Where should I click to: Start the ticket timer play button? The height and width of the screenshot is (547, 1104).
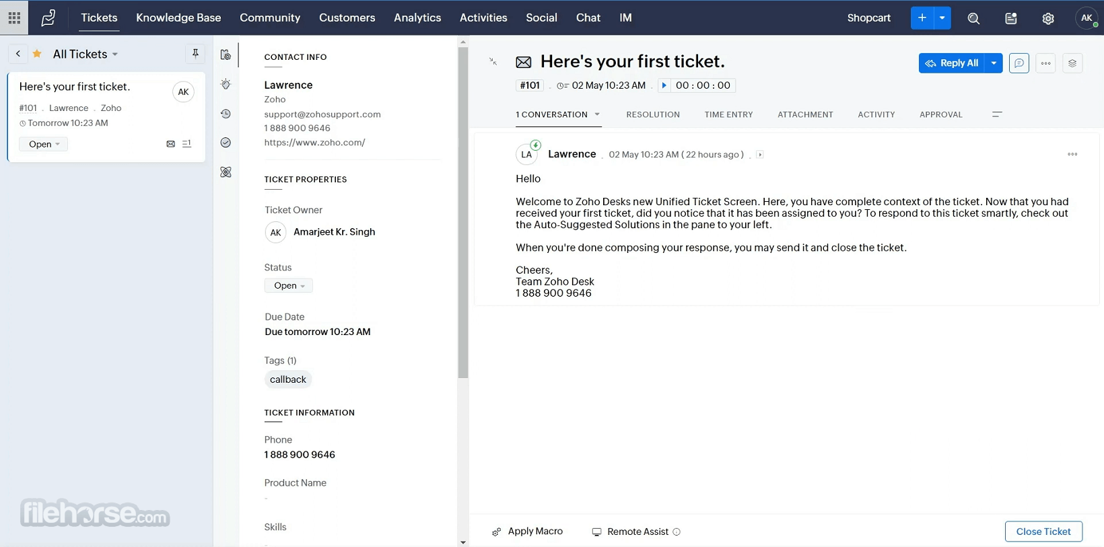[664, 85]
